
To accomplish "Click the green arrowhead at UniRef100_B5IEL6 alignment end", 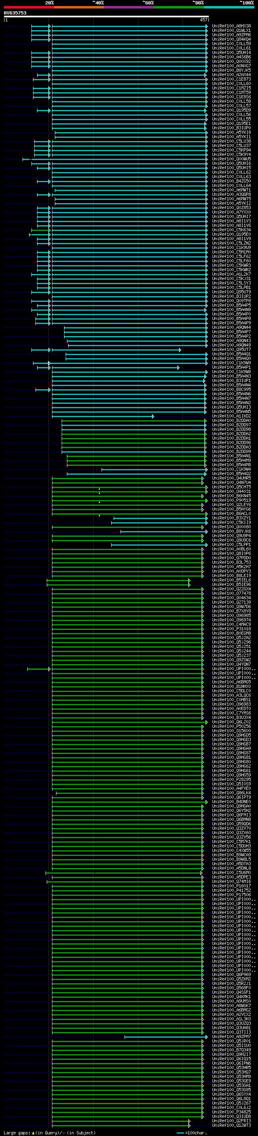I will [x=189, y=580].
